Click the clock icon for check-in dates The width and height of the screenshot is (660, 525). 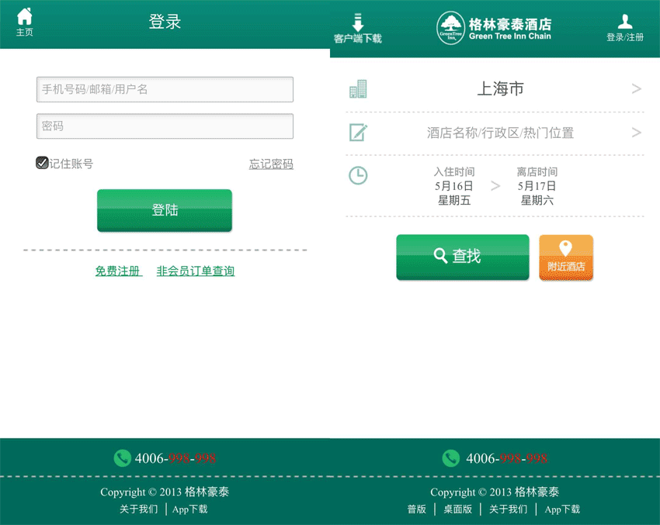(358, 175)
